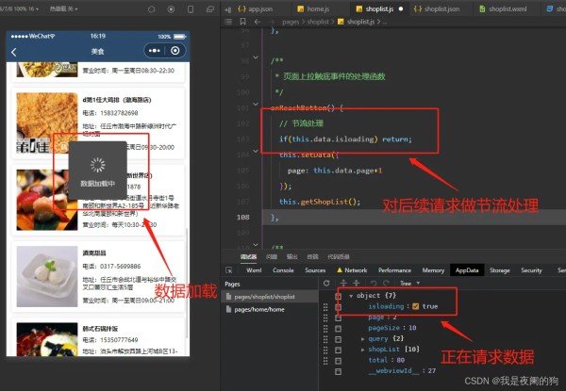Open the Sources devtools tab
Image resolution: width=566 pixels, height=391 pixels.
point(315,269)
